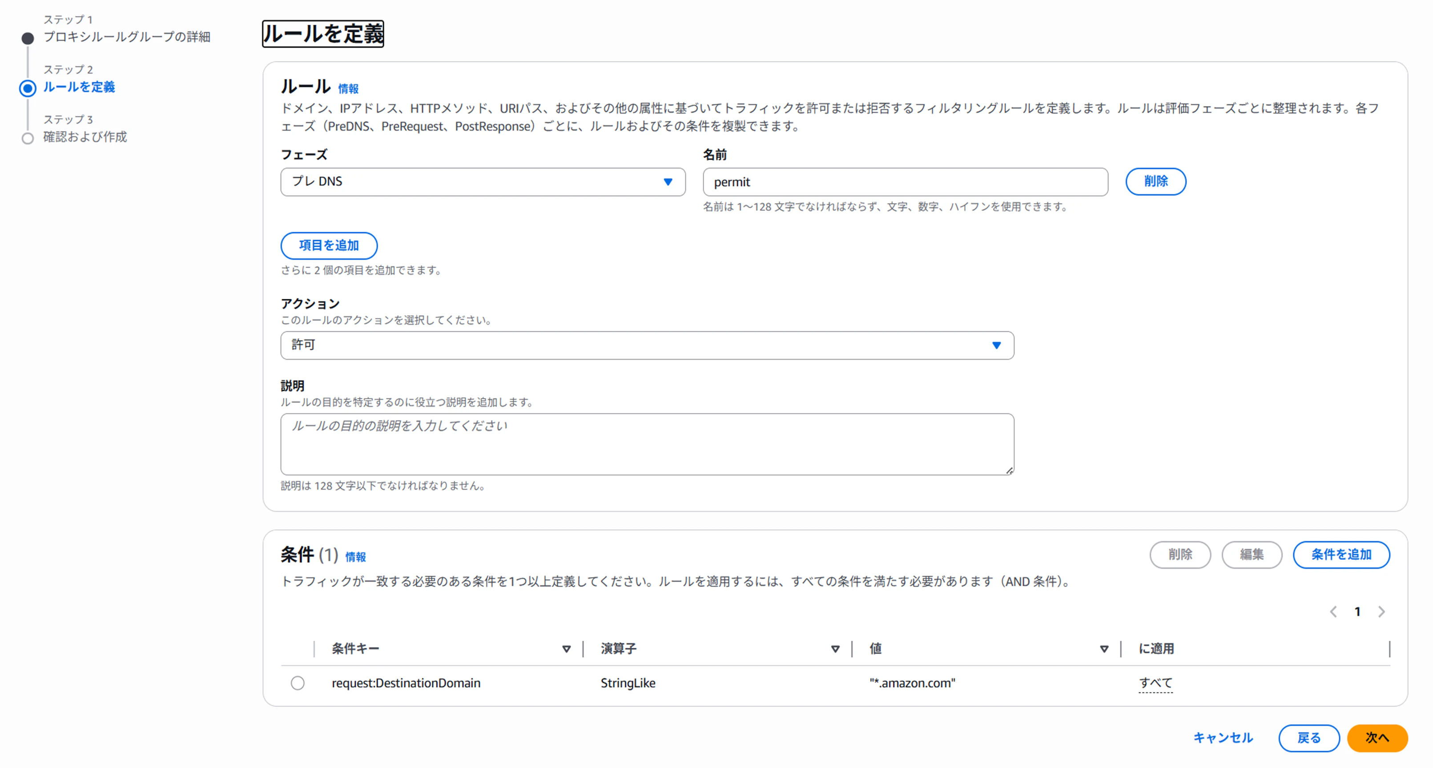Click sort arrow on 演算子 column
Screen dimensions: 1433x768
[835, 649]
